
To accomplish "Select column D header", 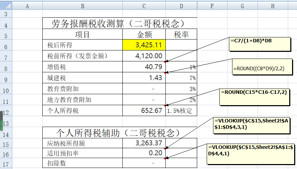I will [181, 6].
